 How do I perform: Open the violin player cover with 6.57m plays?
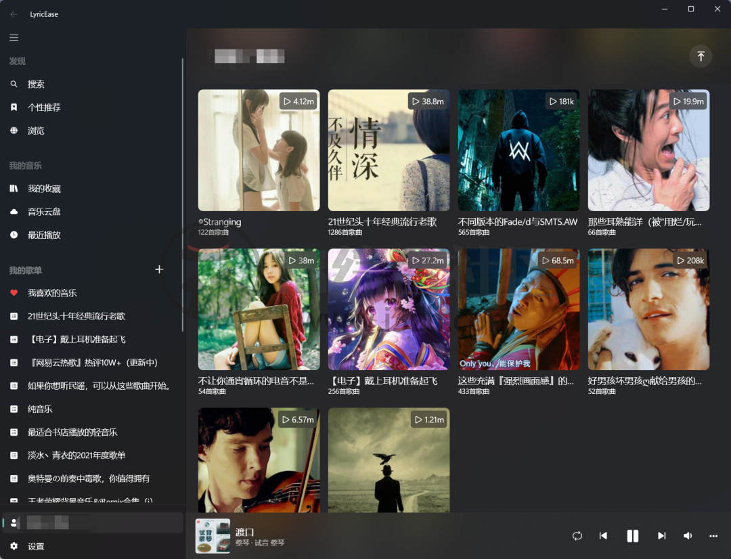coord(259,460)
